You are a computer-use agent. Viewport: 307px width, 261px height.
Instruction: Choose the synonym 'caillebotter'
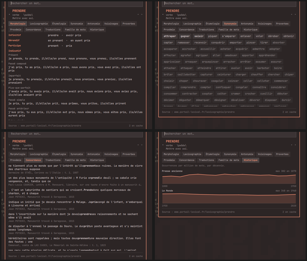coord(187,75)
